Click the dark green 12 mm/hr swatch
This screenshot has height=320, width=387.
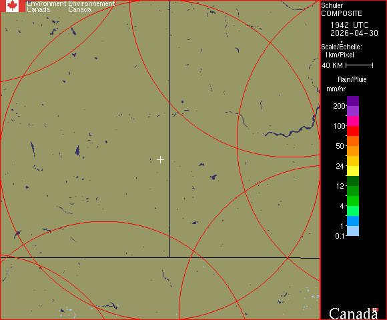point(353,181)
